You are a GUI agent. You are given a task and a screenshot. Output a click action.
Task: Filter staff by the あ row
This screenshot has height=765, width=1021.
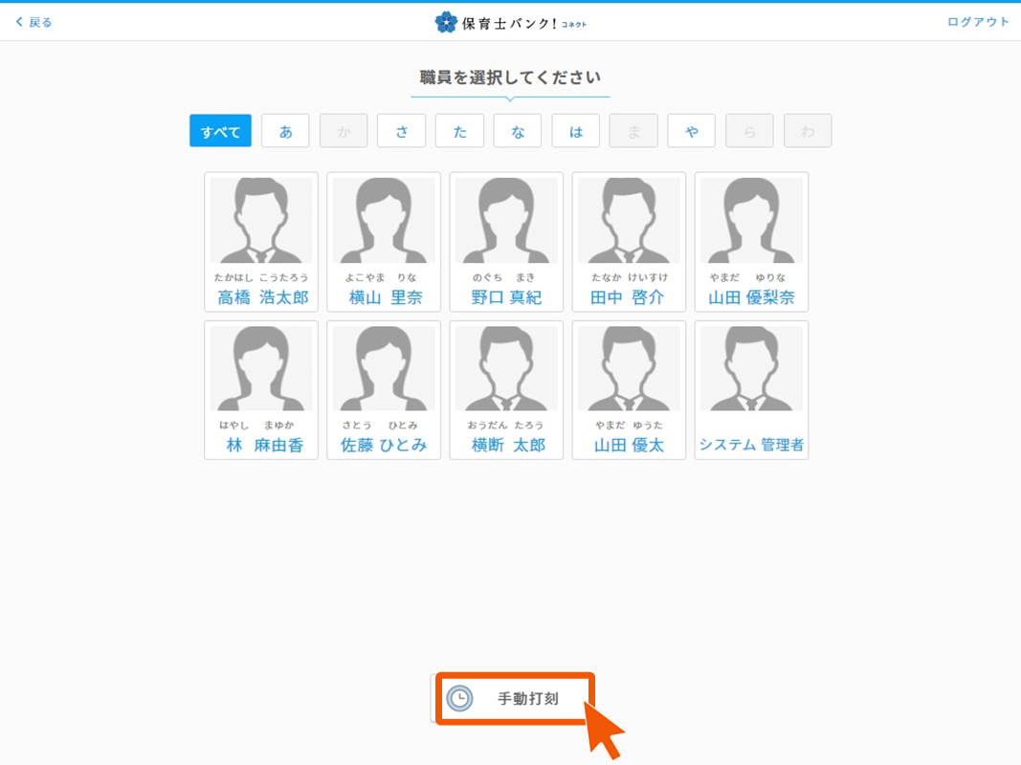point(285,131)
